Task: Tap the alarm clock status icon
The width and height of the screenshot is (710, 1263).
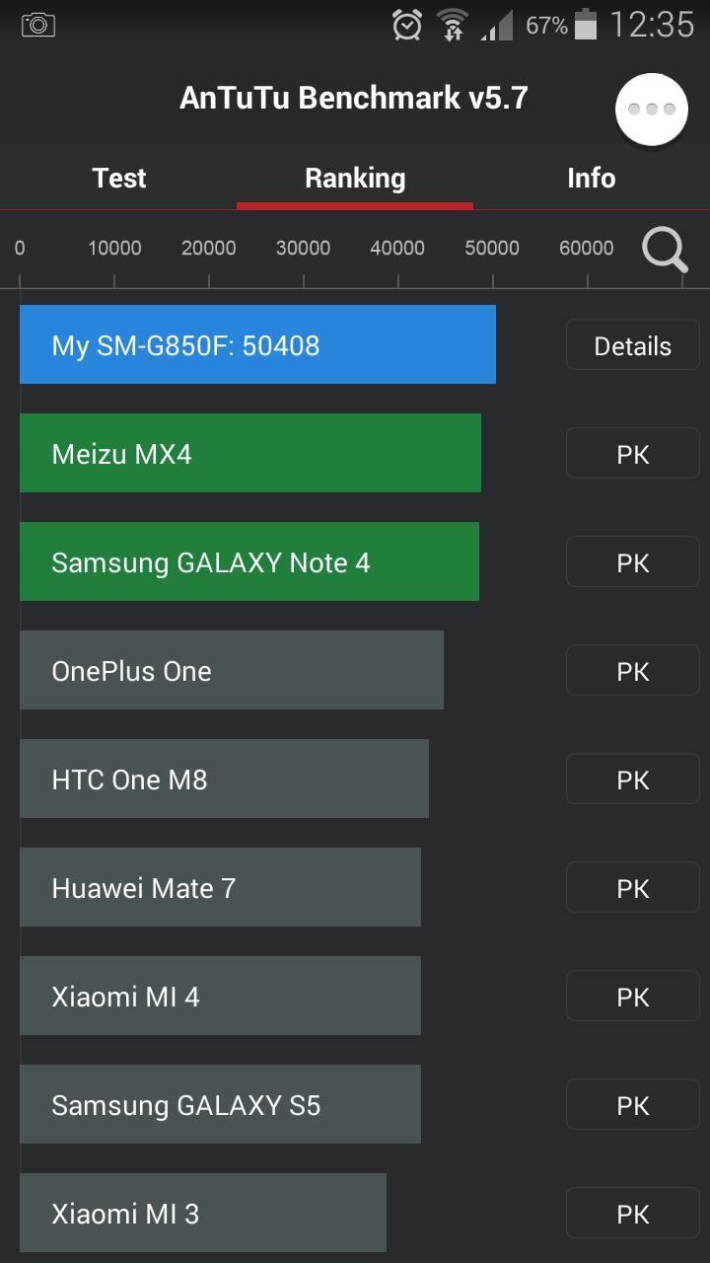Action: pos(407,25)
